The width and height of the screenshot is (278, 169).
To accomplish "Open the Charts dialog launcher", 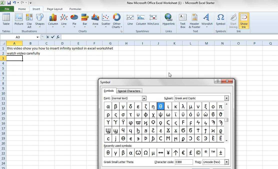I will [x=121, y=31].
